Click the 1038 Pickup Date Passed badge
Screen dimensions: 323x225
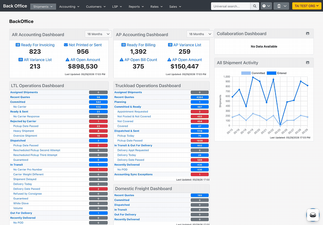coord(200,141)
